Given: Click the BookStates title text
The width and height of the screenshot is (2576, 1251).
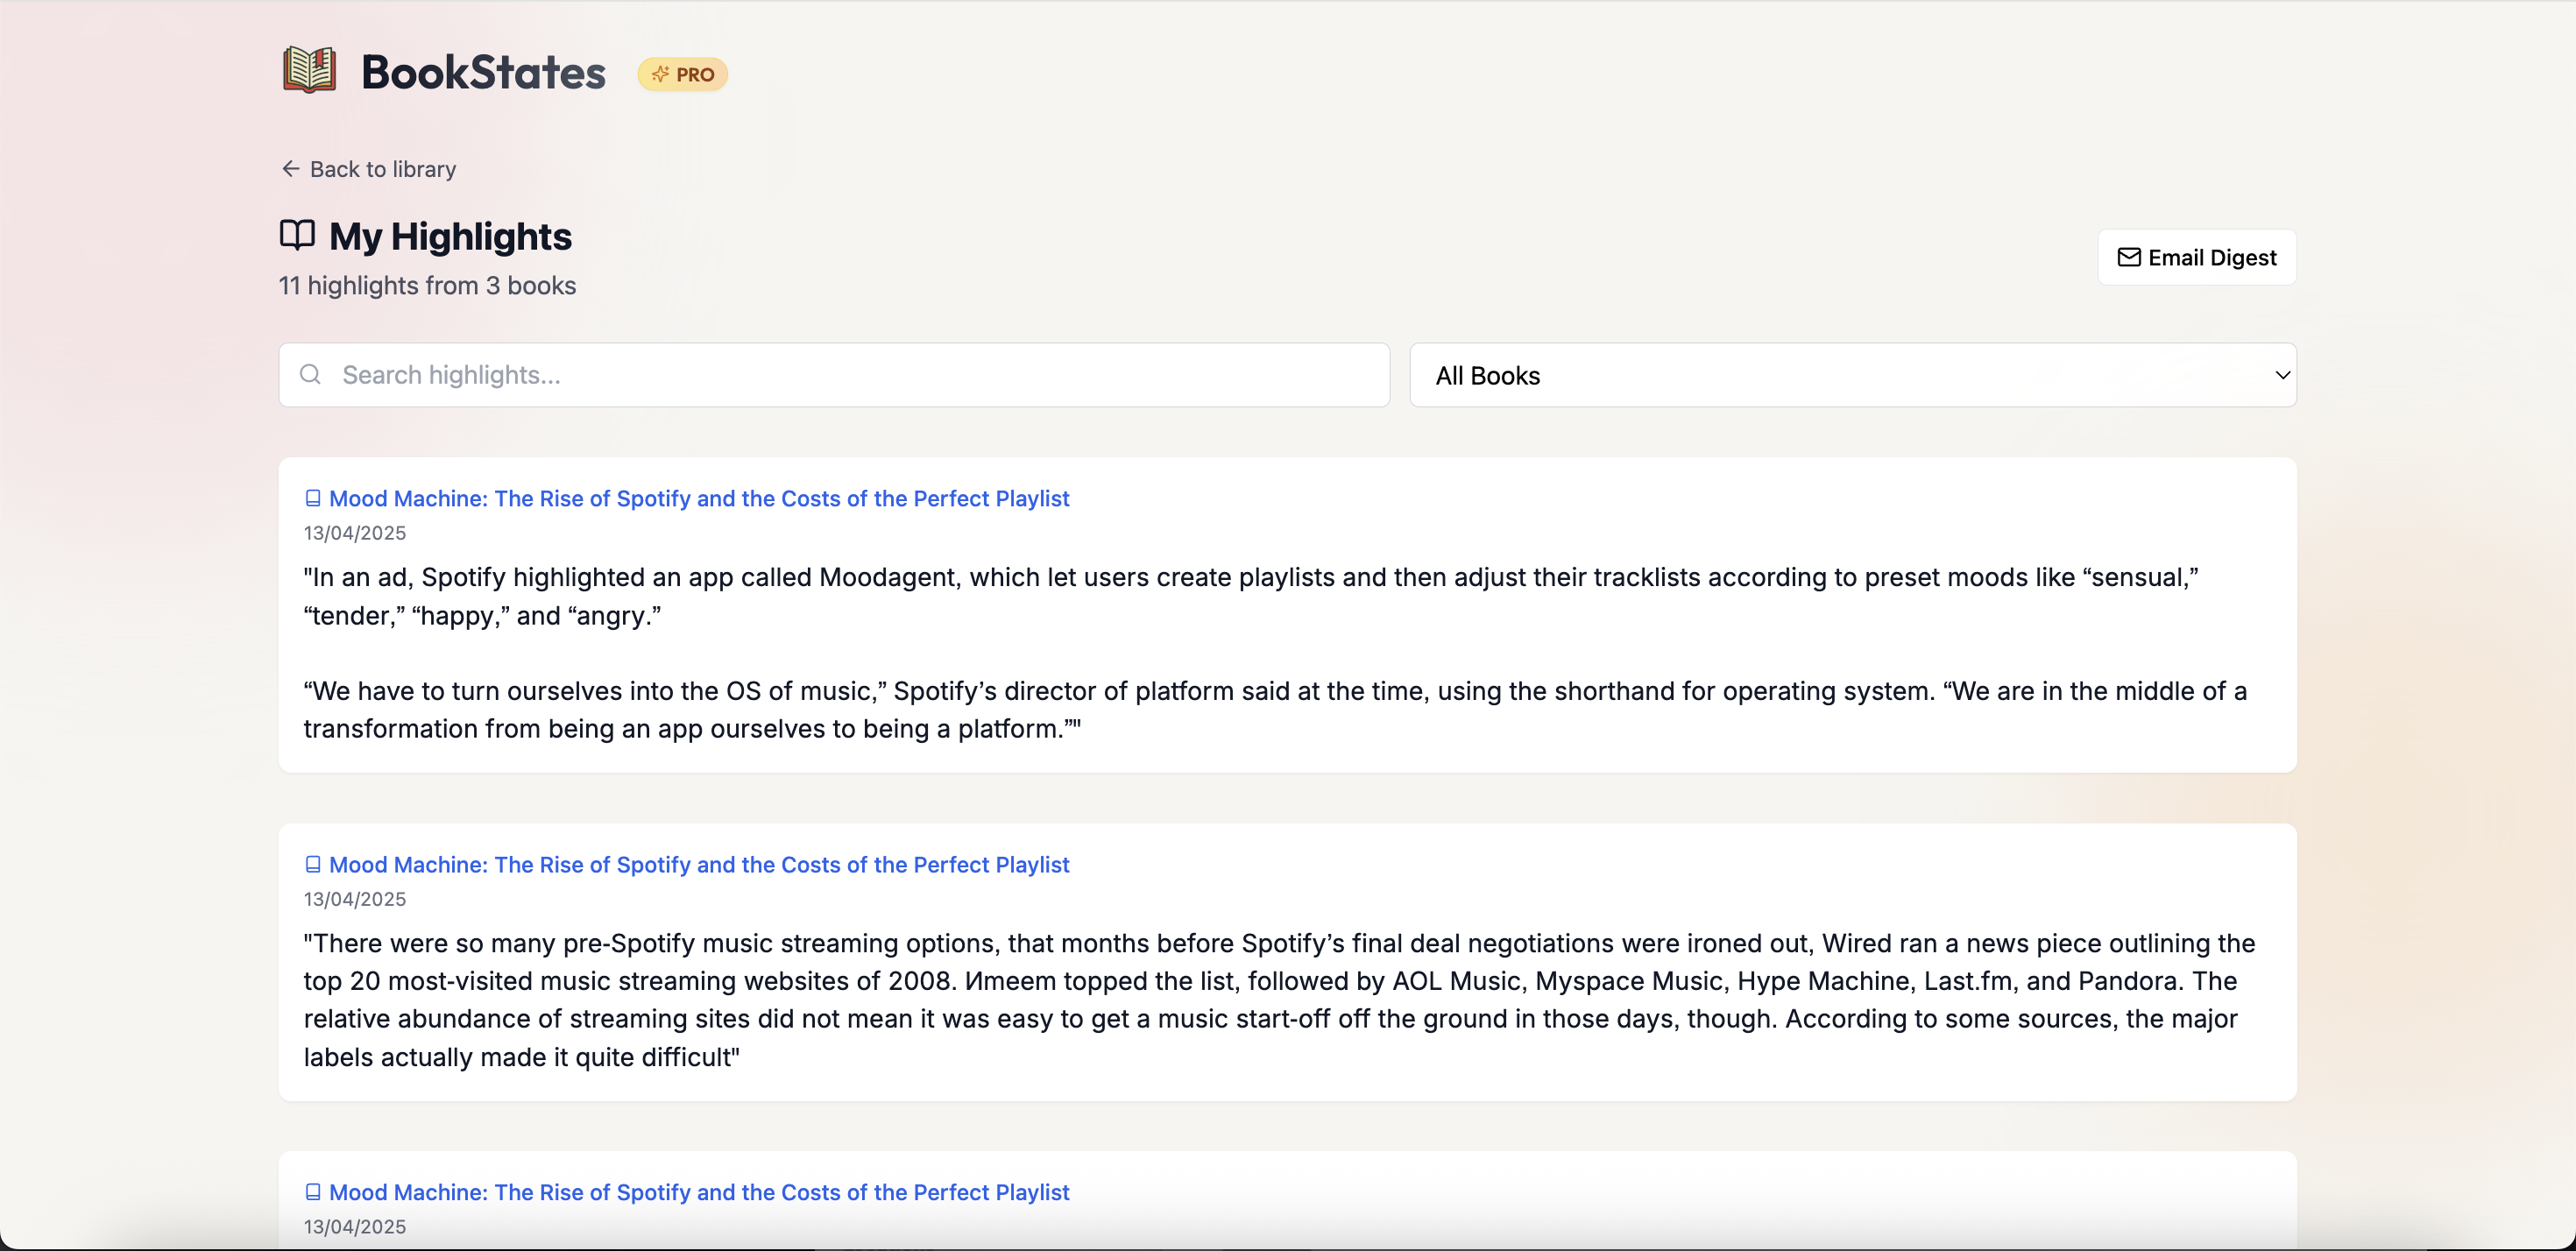Looking at the screenshot, I should (x=483, y=73).
